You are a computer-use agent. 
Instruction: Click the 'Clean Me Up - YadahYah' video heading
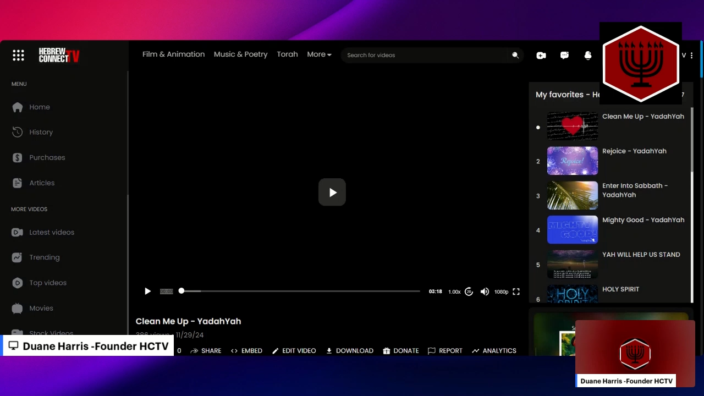point(188,321)
